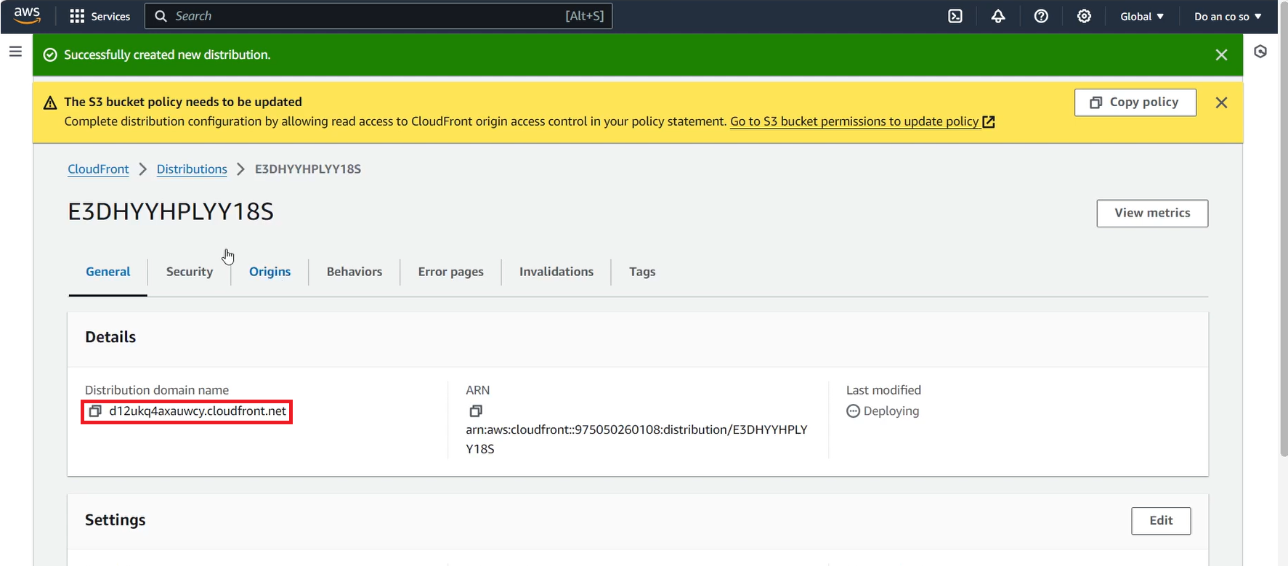
Task: Switch to the Invalidations tab
Action: (x=556, y=272)
